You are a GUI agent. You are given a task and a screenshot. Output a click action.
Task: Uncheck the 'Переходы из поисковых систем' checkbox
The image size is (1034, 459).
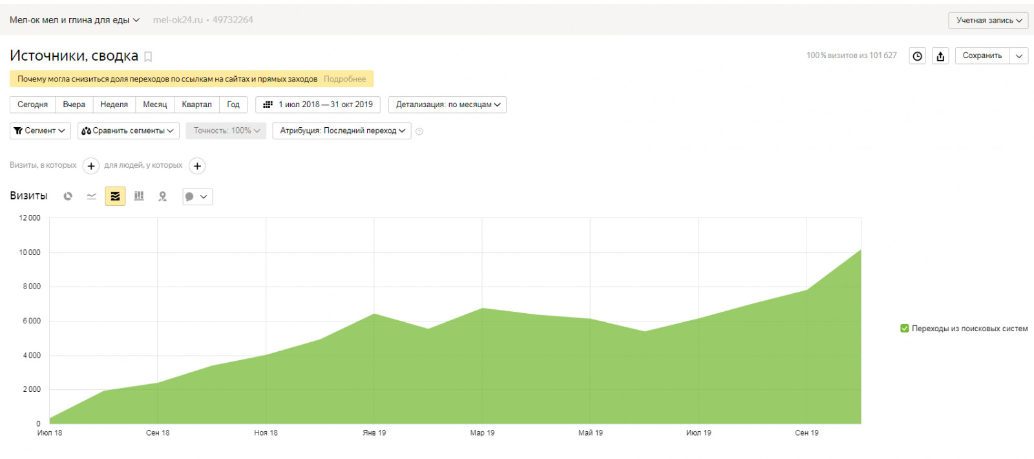click(905, 329)
